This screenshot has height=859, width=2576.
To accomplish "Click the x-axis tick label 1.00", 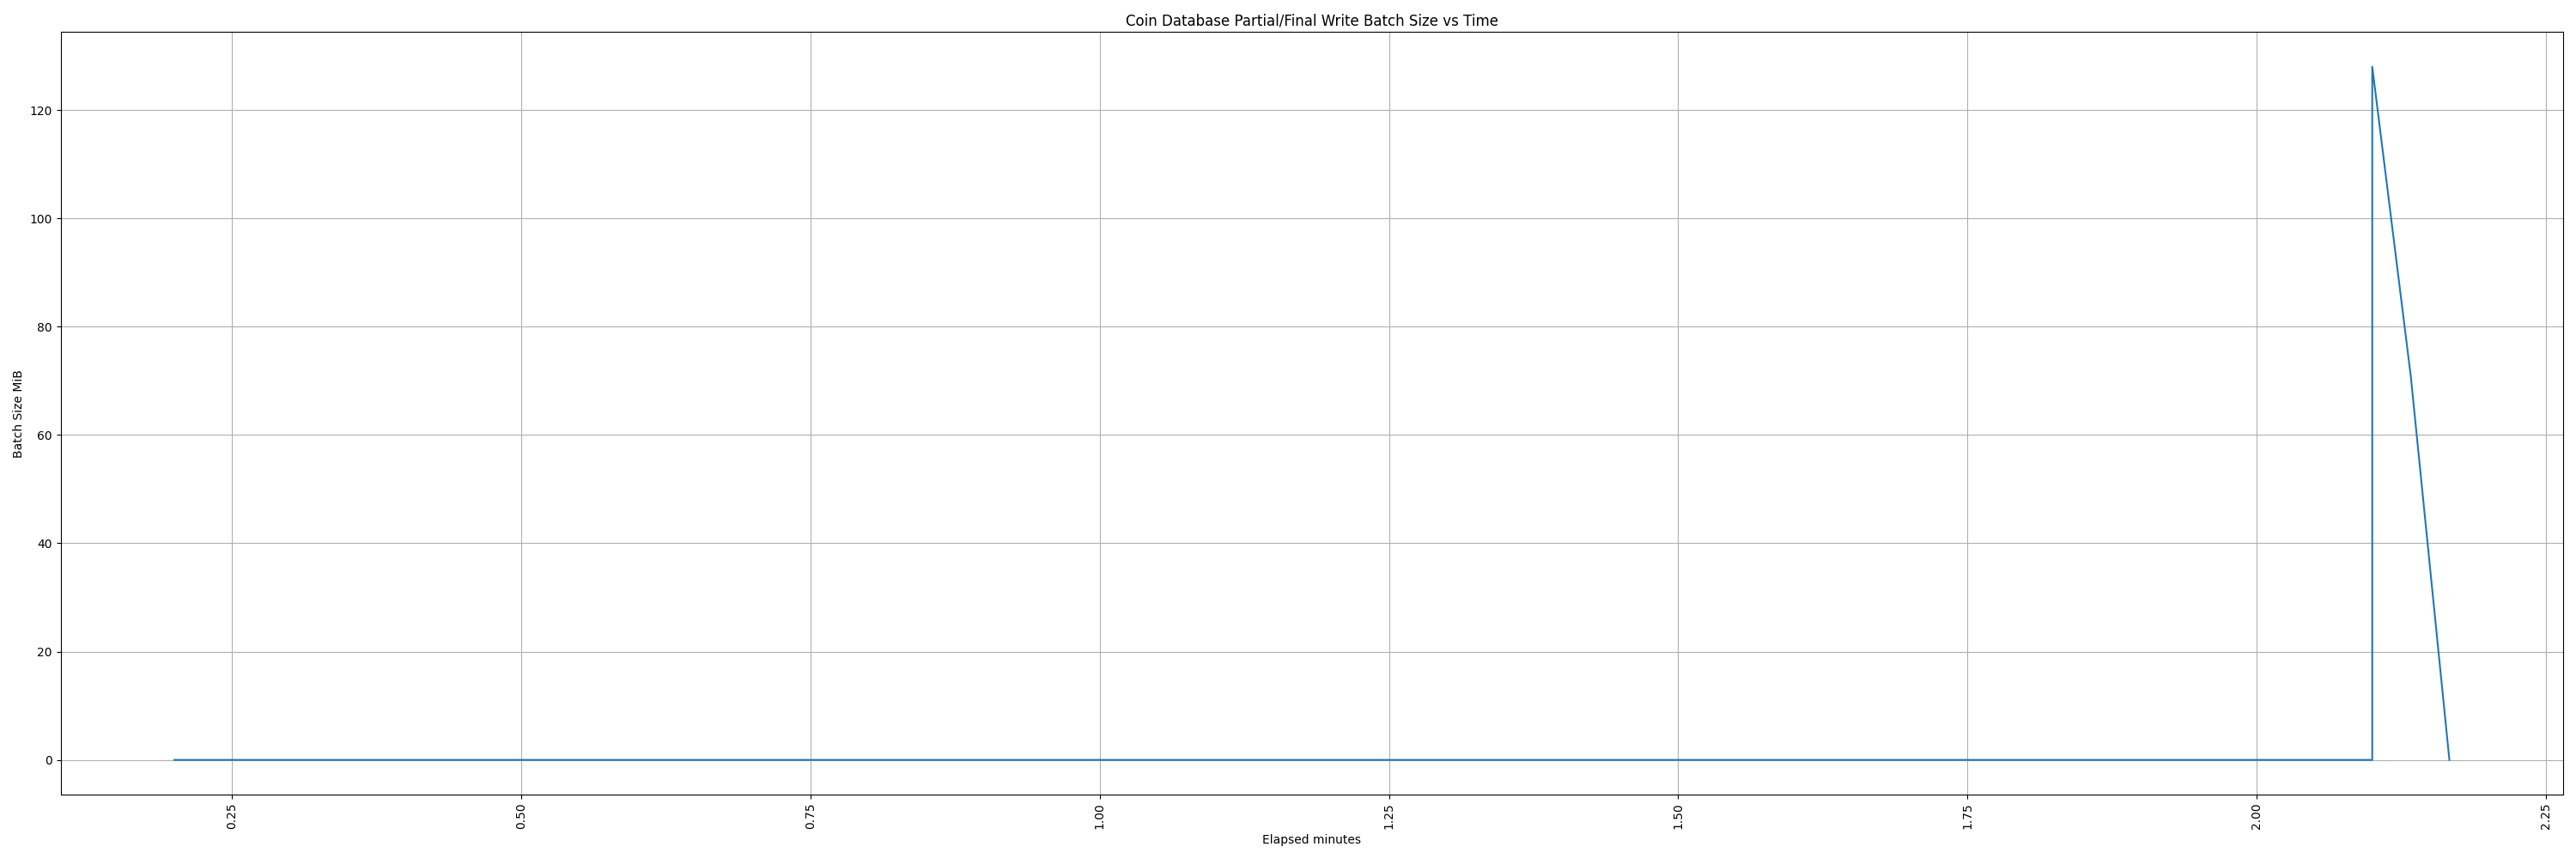I will 1100,817.
